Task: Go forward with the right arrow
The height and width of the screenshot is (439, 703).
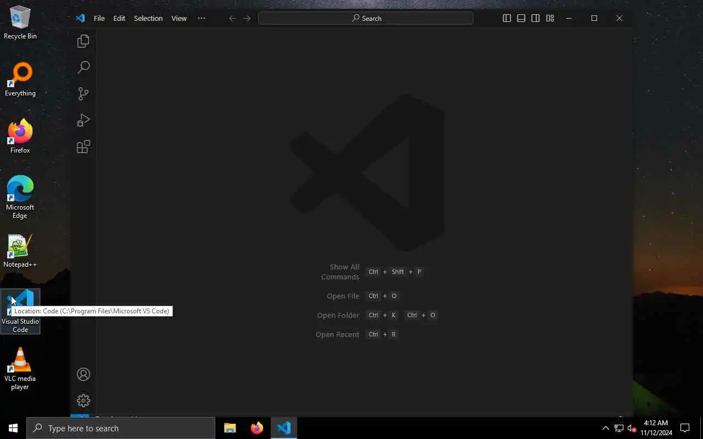Action: coord(247,18)
